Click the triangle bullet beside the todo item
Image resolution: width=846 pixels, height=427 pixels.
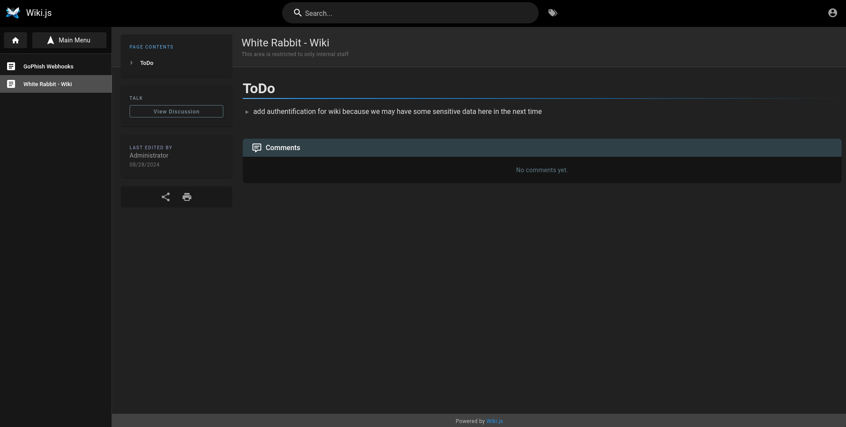coord(247,112)
